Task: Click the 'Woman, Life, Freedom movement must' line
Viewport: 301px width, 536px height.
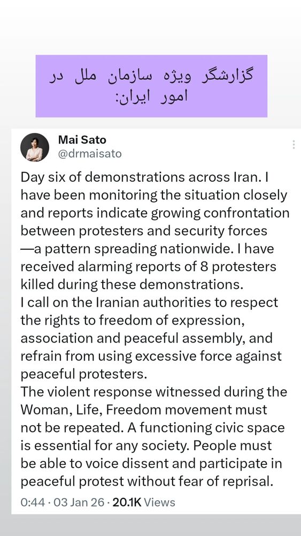Action: [x=144, y=409]
